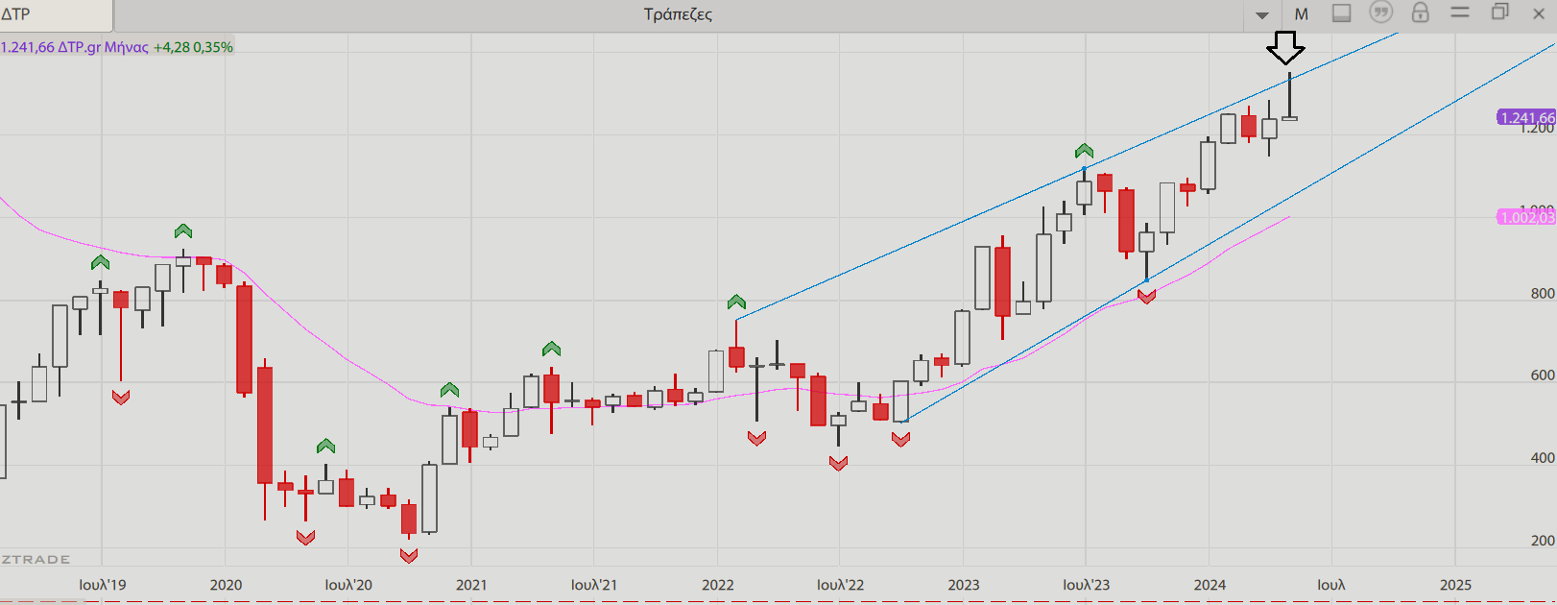
Task: Click the 2022 date axis label
Action: point(718,585)
